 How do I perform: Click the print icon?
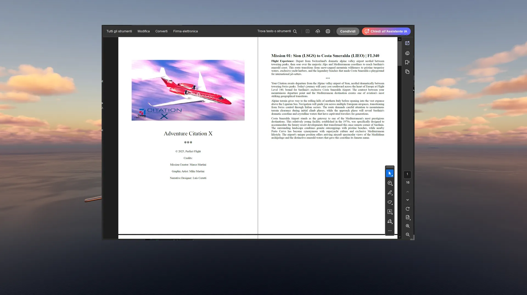328,31
